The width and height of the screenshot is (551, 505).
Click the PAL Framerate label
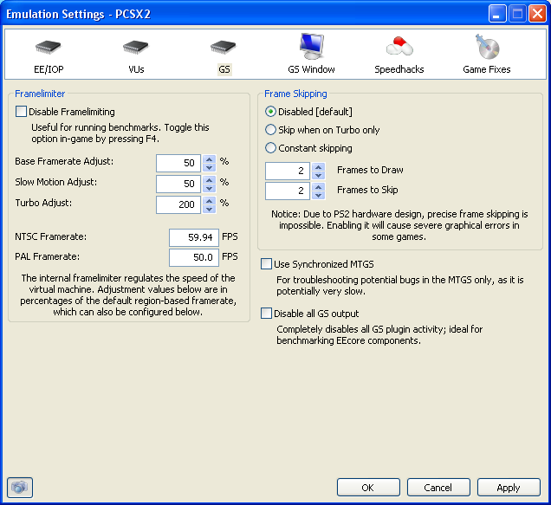47,256
